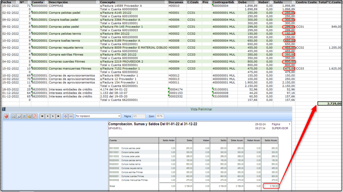The width and height of the screenshot is (343, 192).
Task: Click the Vista Preliminar window icon
Action: (4, 109)
